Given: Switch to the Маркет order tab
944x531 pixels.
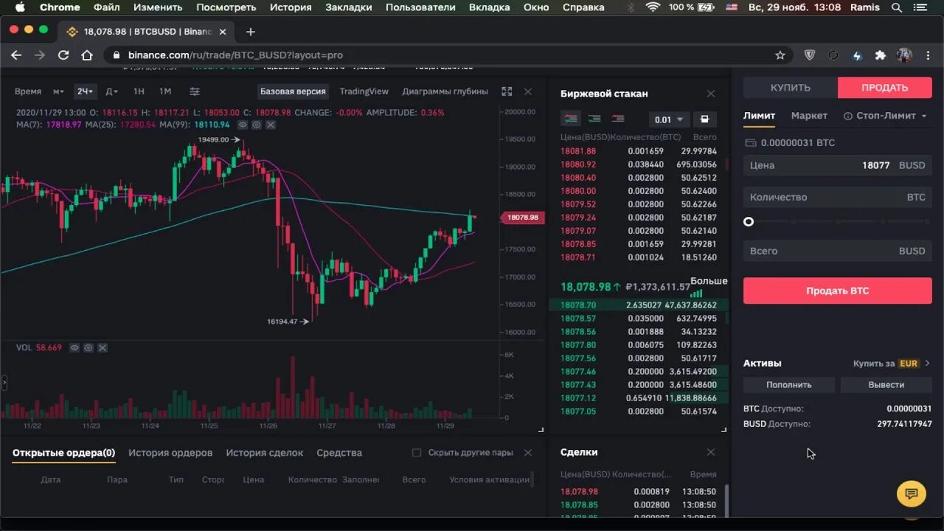Looking at the screenshot, I should click(x=809, y=115).
